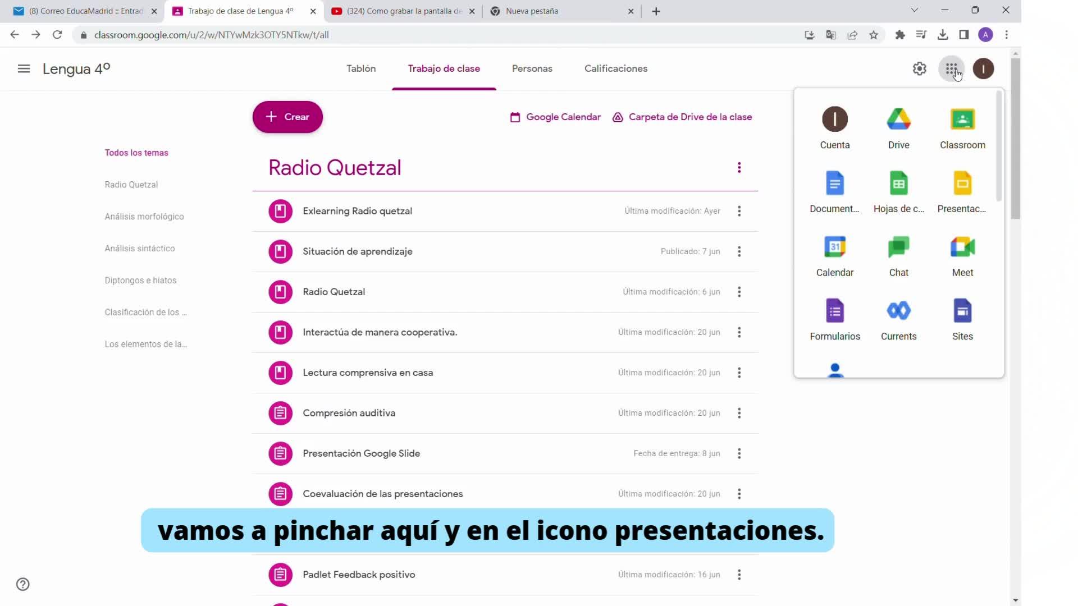Launch Google Meet from apps grid
Screen dimensions: 1078x606
pyautogui.click(x=962, y=248)
